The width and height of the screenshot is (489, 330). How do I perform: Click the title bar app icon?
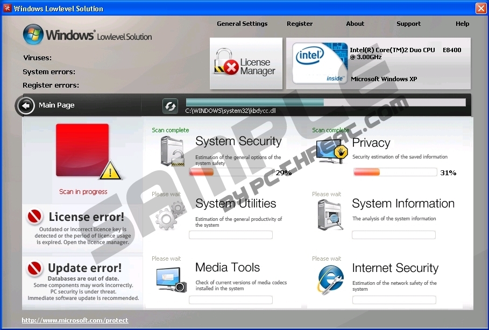point(7,8)
